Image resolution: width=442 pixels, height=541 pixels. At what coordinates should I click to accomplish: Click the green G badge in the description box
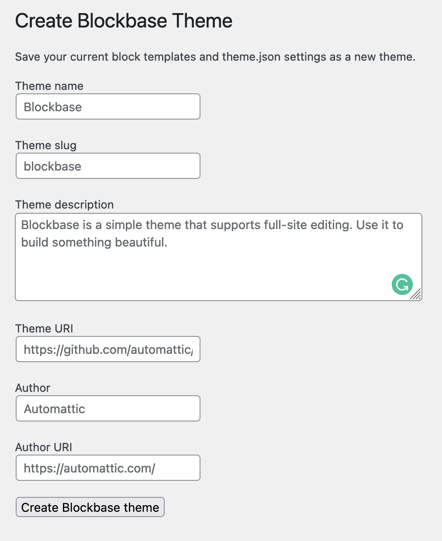(x=402, y=284)
